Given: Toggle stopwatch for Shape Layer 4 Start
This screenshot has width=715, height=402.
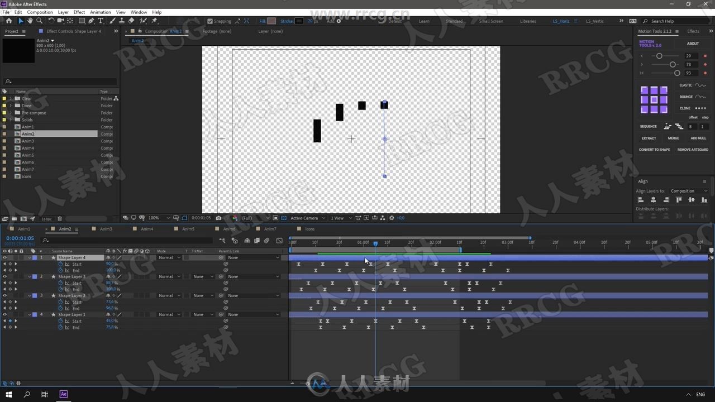Looking at the screenshot, I should point(61,264).
